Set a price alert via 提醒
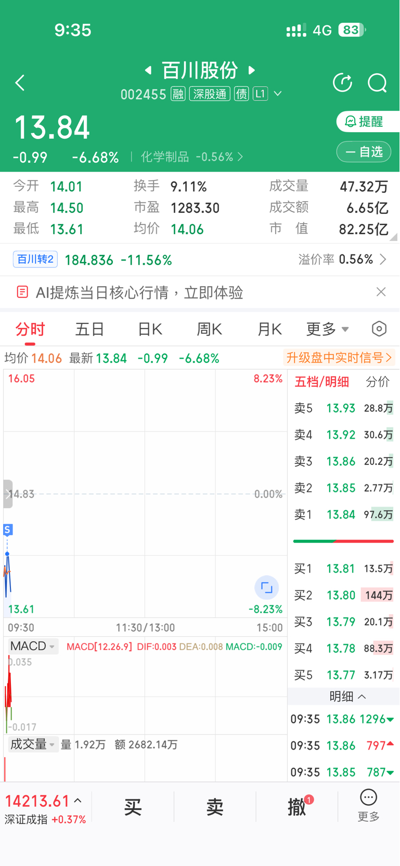Viewport: 400px width, 866px height. point(368,122)
